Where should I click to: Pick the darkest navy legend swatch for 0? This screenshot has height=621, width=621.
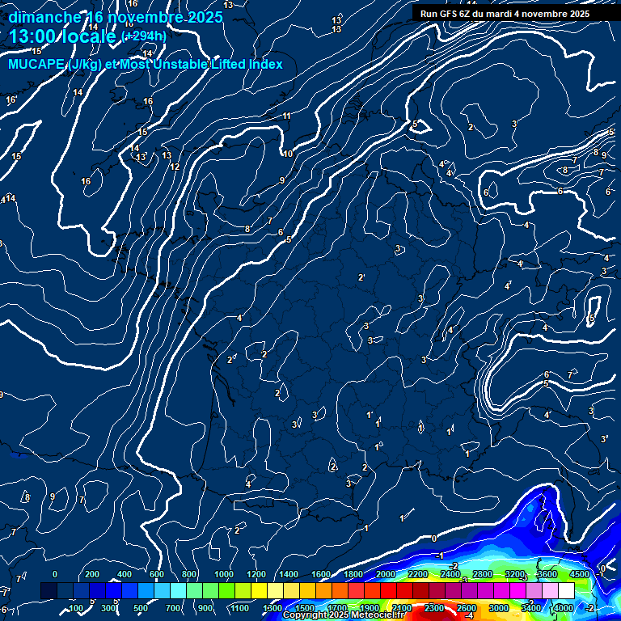[49, 592]
